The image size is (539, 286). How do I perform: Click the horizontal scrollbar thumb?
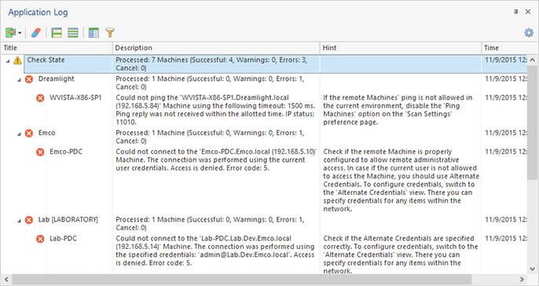242,279
